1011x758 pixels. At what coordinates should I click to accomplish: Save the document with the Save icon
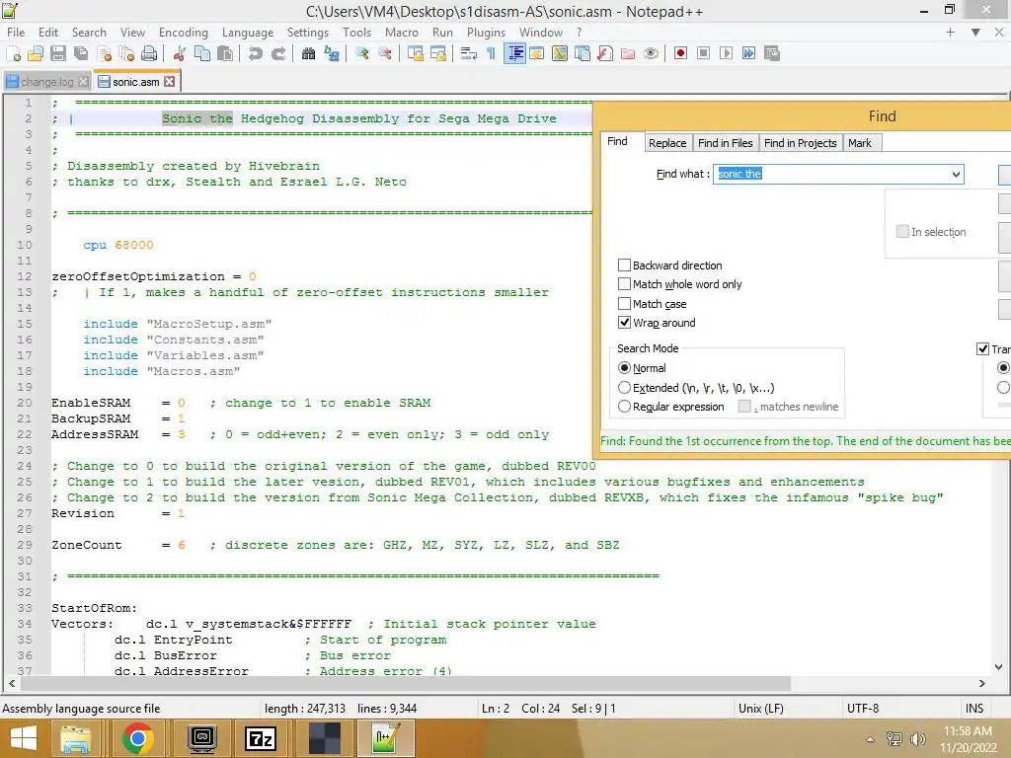[x=58, y=53]
